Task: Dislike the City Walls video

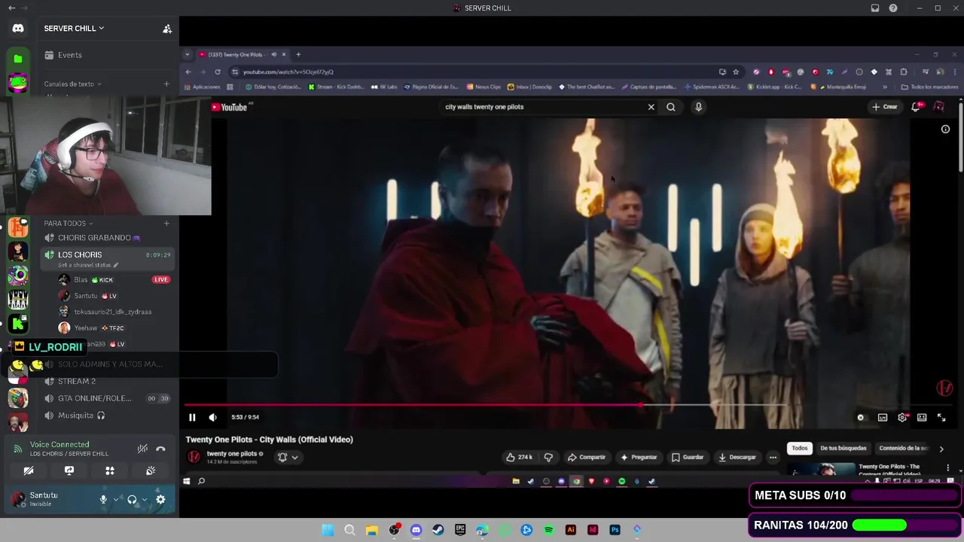Action: coord(548,457)
